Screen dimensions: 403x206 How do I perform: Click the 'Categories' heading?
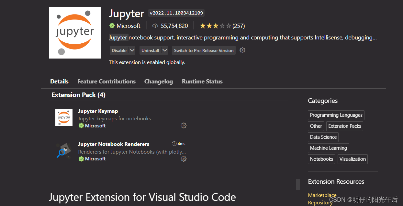(323, 101)
